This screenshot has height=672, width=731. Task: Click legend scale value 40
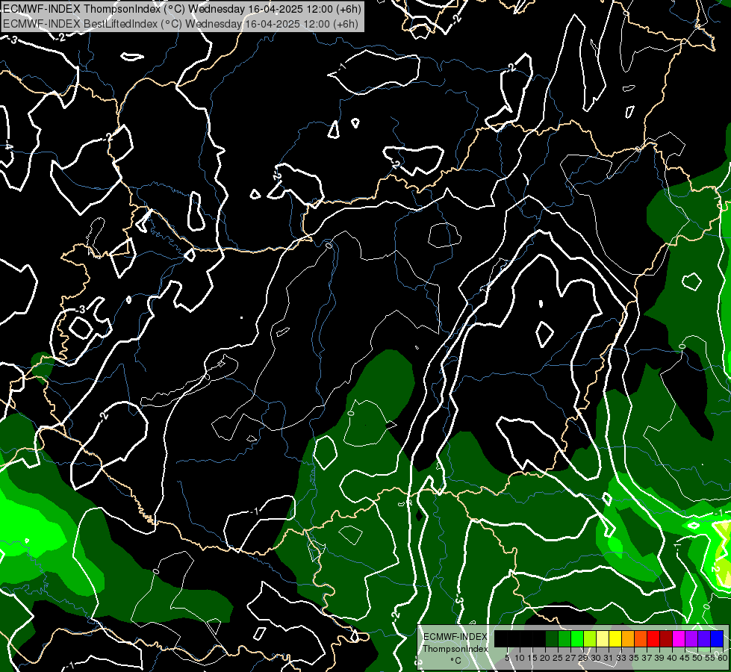click(672, 658)
